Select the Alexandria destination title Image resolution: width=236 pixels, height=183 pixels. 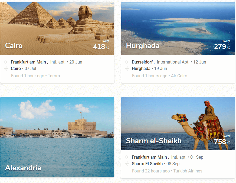pyautogui.click(x=23, y=168)
